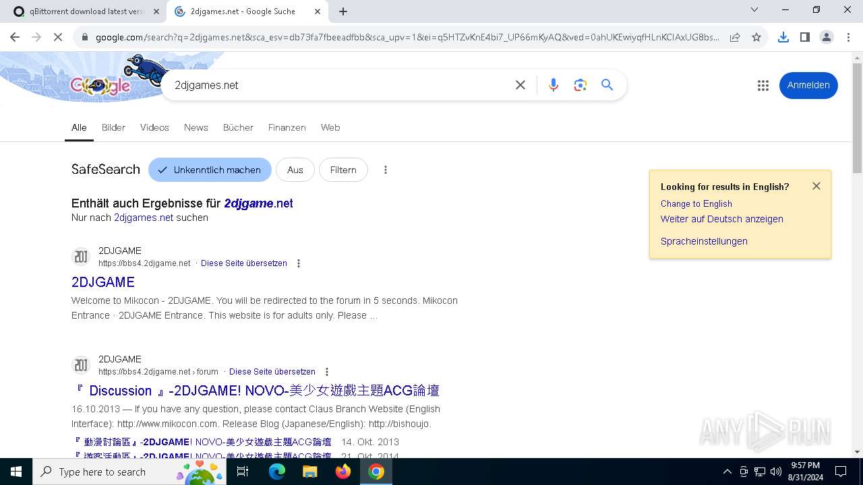Switch to Bilder tab
The height and width of the screenshot is (485, 863).
coord(113,127)
